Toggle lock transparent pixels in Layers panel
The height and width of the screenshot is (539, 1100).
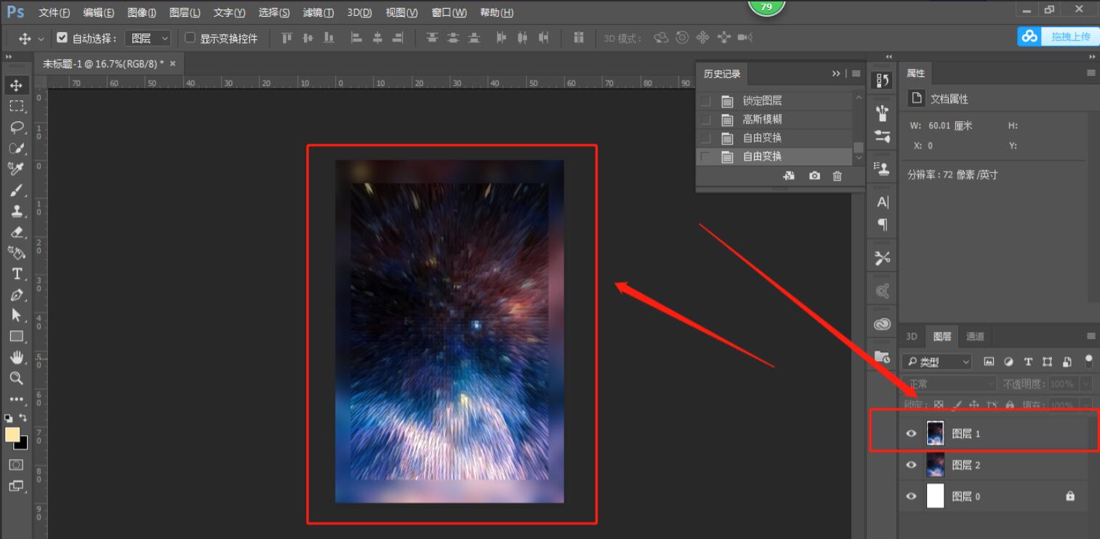click(x=939, y=405)
